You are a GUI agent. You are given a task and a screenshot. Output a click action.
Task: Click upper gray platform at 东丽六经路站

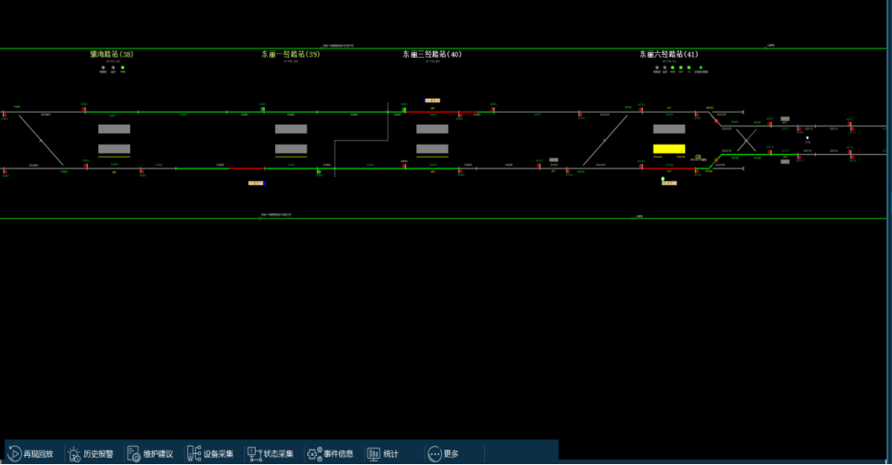(x=669, y=129)
